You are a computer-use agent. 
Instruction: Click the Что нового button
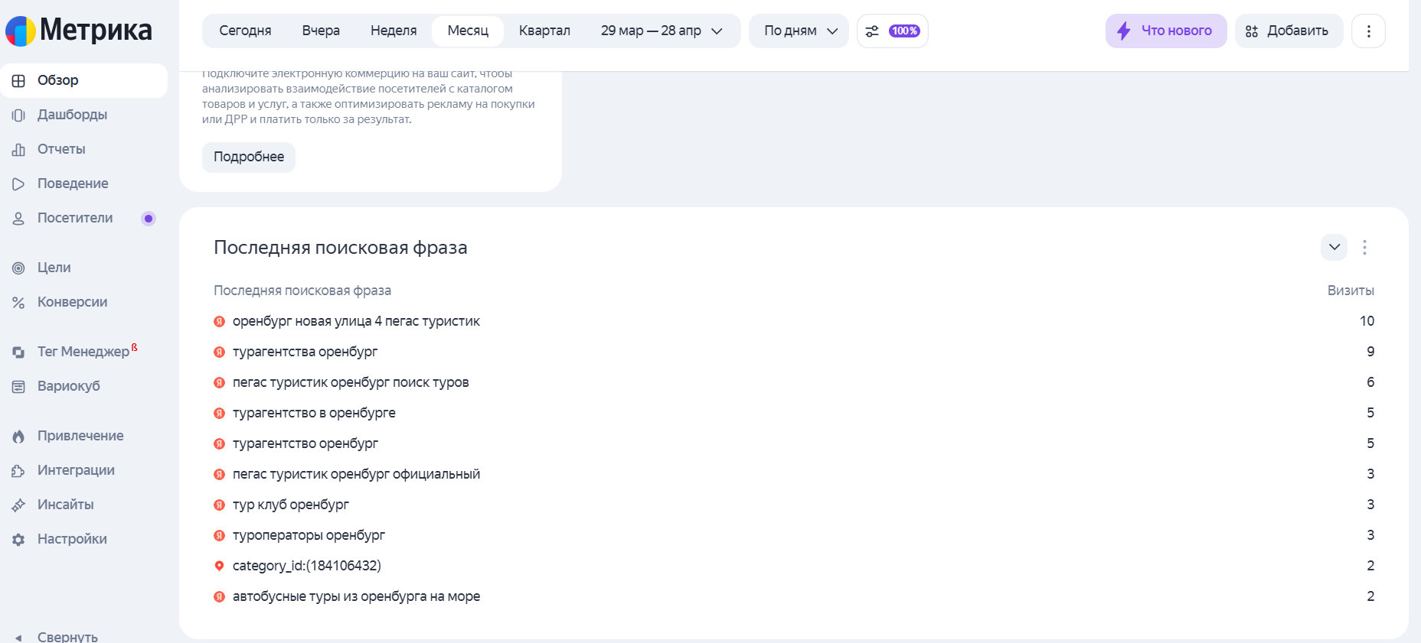(x=1165, y=31)
